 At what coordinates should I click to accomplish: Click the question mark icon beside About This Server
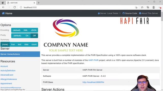pyautogui.click(x=140, y=13)
